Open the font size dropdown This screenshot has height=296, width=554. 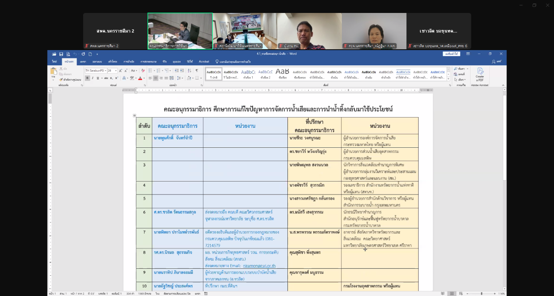click(116, 70)
